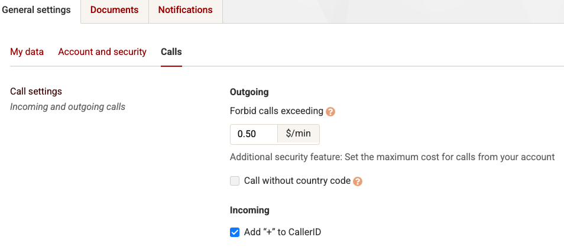Click the Incoming section heading
Screen dimensions: 564x250
pyautogui.click(x=249, y=210)
